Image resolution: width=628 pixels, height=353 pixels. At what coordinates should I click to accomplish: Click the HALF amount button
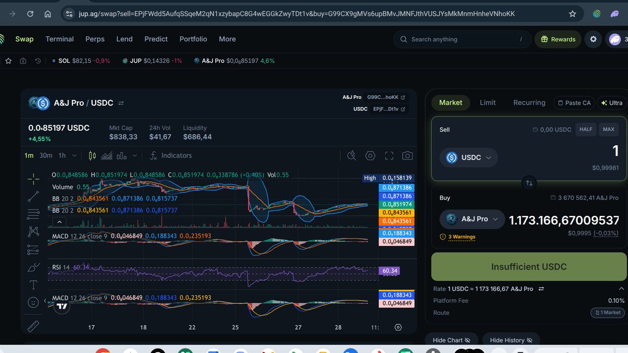[586, 129]
